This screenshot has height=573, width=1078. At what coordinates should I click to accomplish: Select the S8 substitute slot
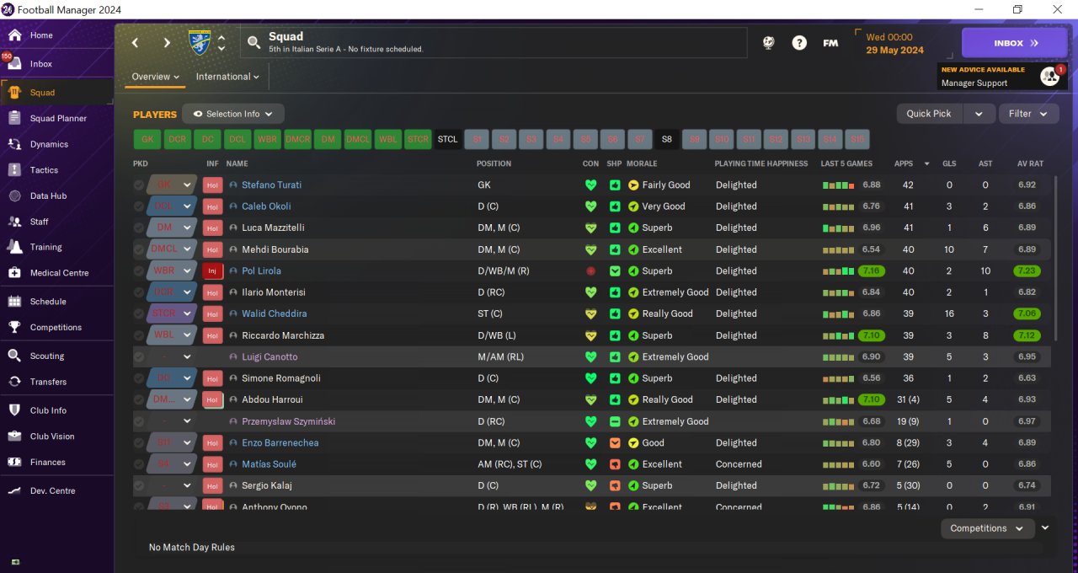click(667, 140)
